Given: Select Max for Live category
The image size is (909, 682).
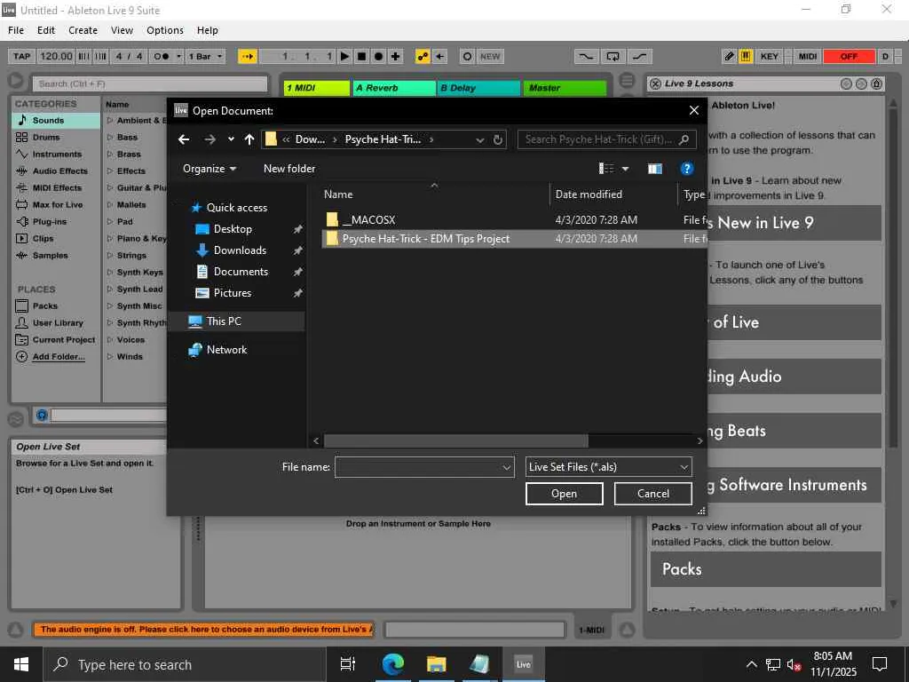Looking at the screenshot, I should (x=56, y=204).
